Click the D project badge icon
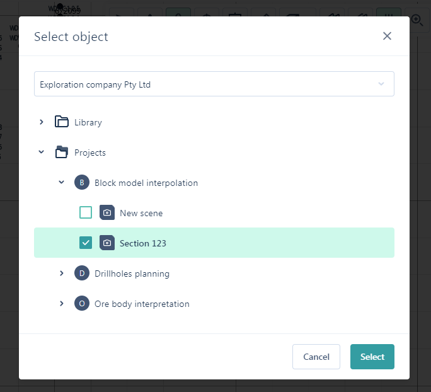This screenshot has height=392, width=431. click(82, 274)
